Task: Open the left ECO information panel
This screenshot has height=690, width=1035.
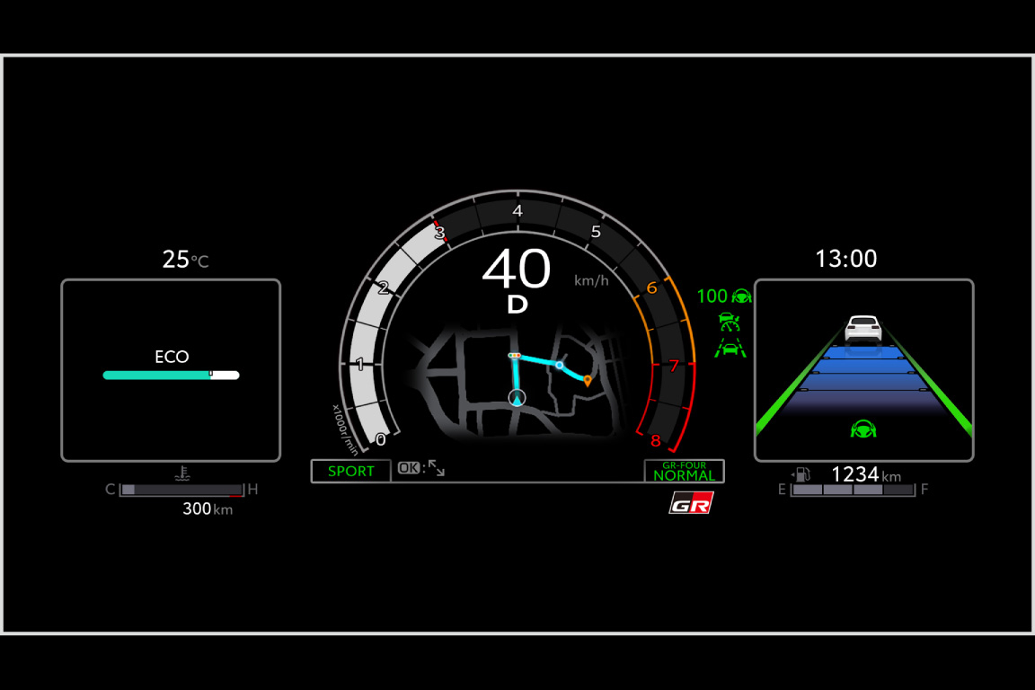Action: [170, 368]
